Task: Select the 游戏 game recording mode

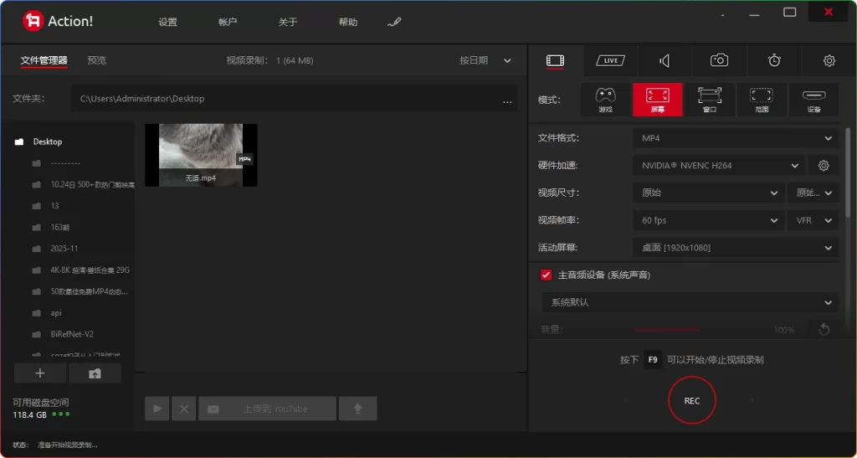Action: coord(606,100)
